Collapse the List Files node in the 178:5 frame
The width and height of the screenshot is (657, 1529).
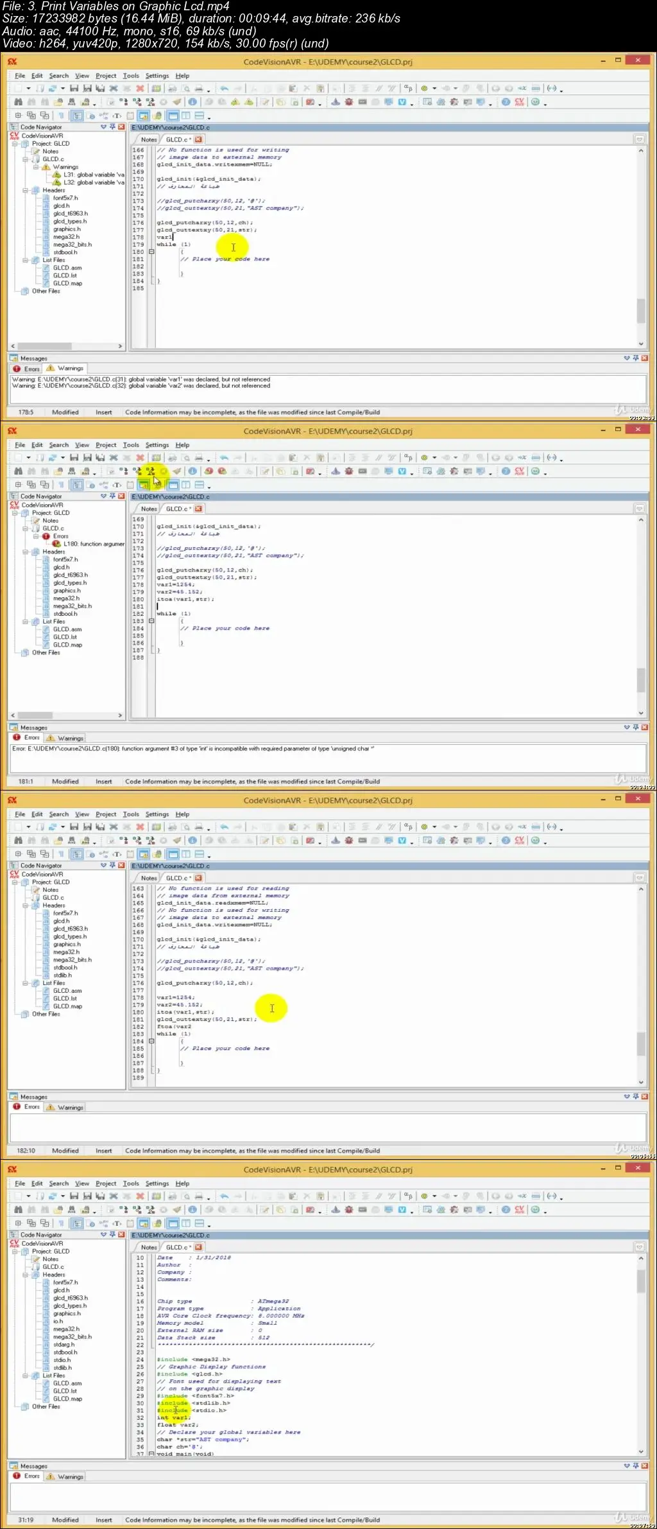click(x=26, y=260)
